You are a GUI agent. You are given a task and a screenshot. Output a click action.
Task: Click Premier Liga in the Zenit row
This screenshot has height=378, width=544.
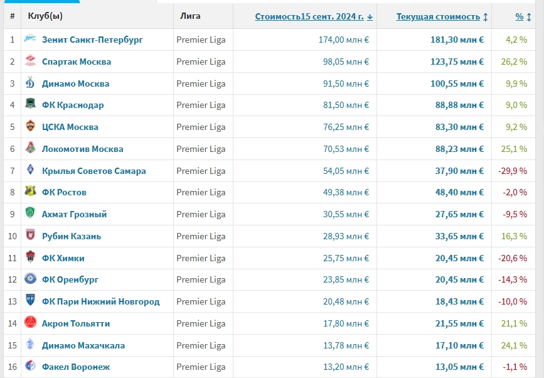[201, 40]
